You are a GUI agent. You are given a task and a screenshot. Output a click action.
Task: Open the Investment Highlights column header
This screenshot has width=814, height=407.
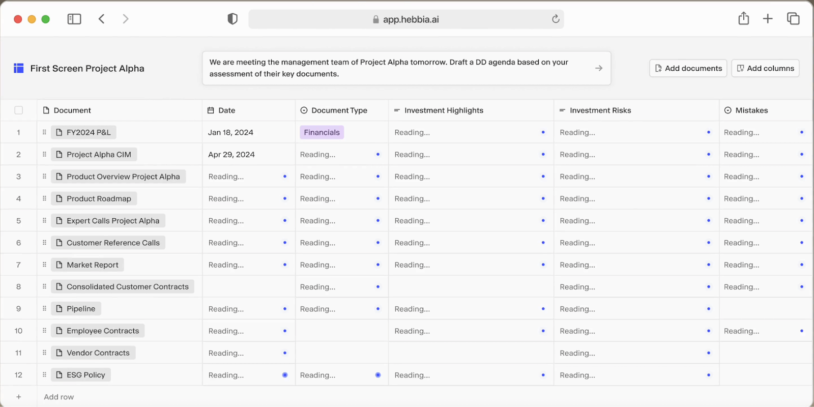click(444, 110)
